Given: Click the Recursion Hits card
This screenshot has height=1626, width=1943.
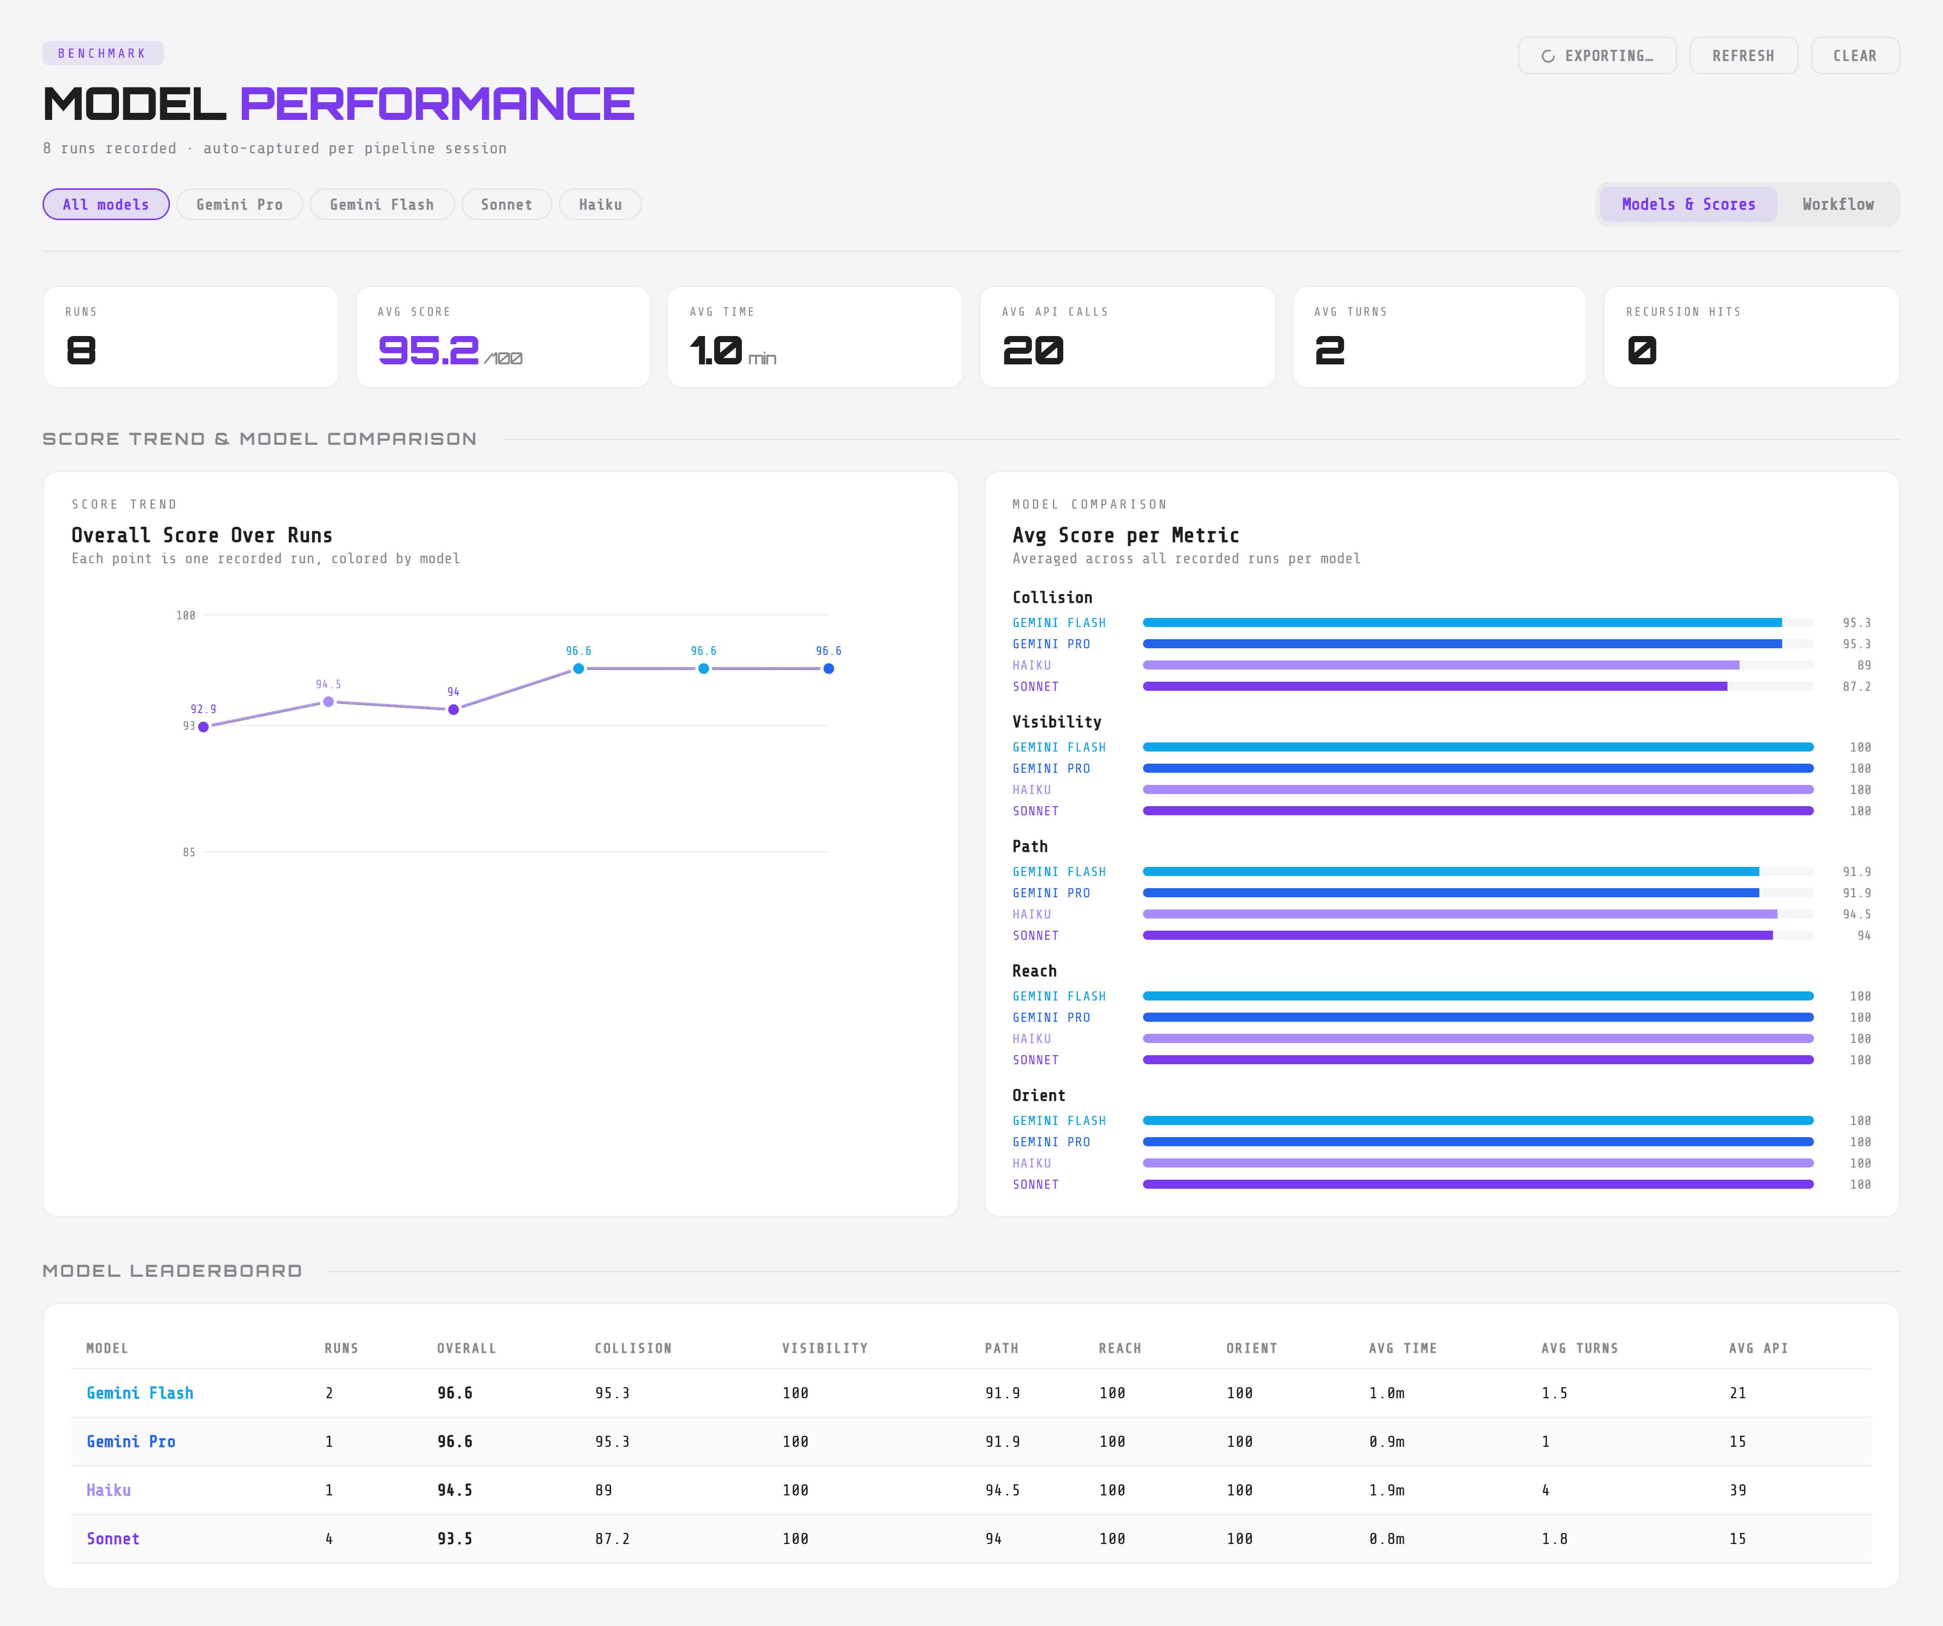Looking at the screenshot, I should 1751,337.
